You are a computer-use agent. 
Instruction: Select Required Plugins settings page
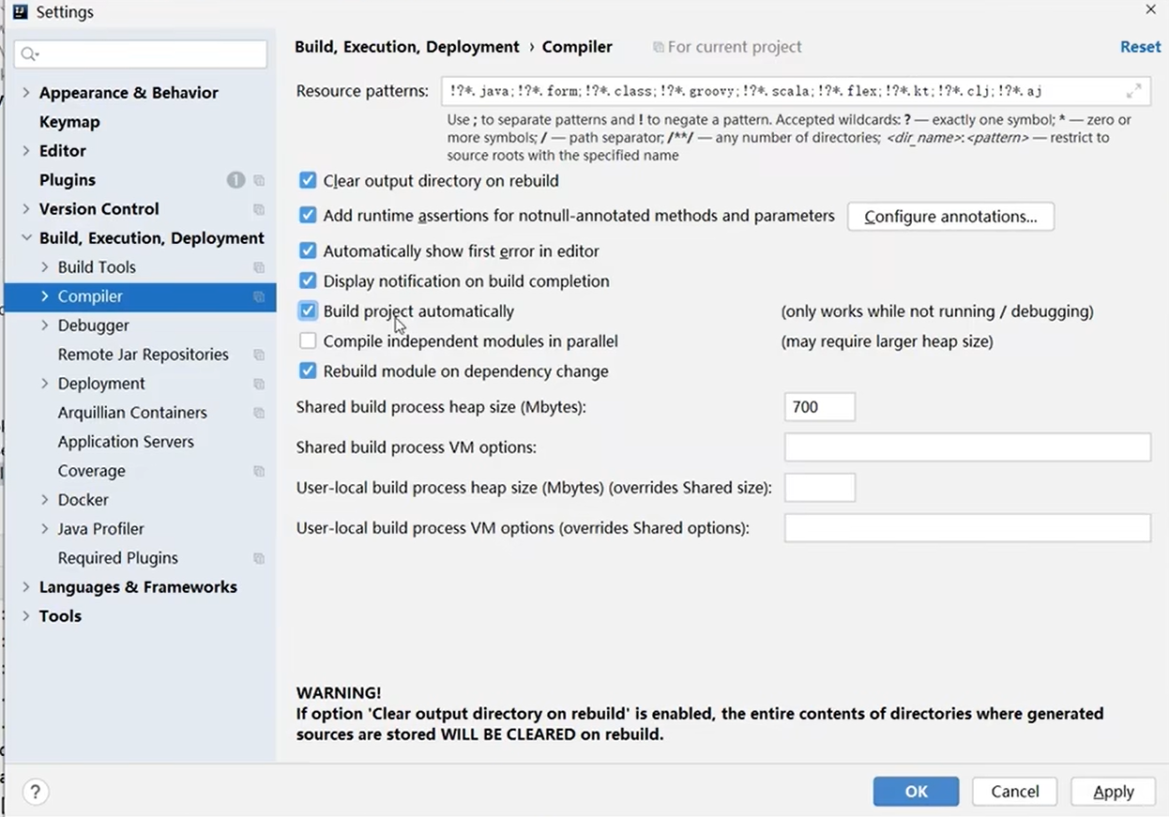point(118,558)
